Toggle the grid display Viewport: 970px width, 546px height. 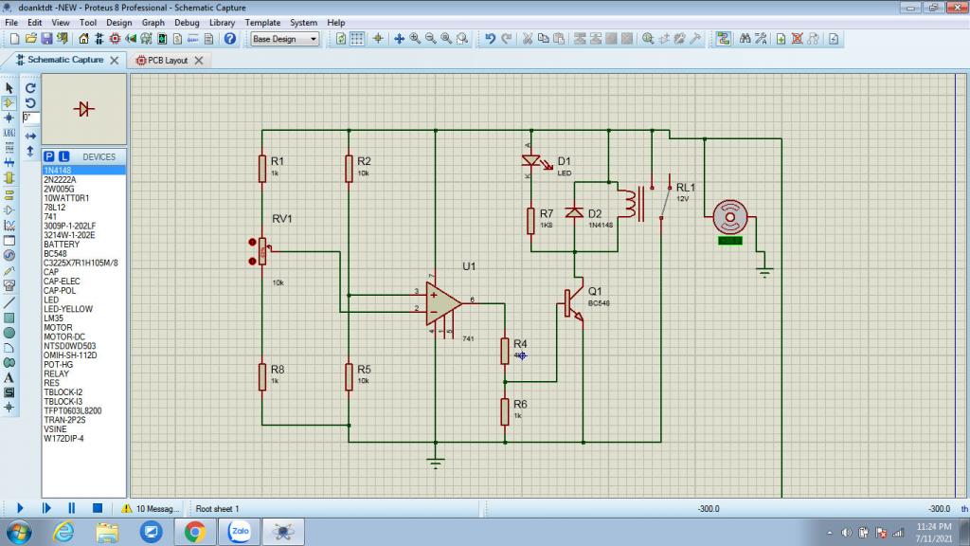pyautogui.click(x=357, y=39)
